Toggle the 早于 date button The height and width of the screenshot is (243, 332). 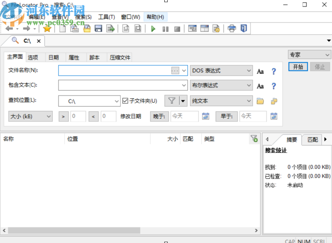coord(226,116)
